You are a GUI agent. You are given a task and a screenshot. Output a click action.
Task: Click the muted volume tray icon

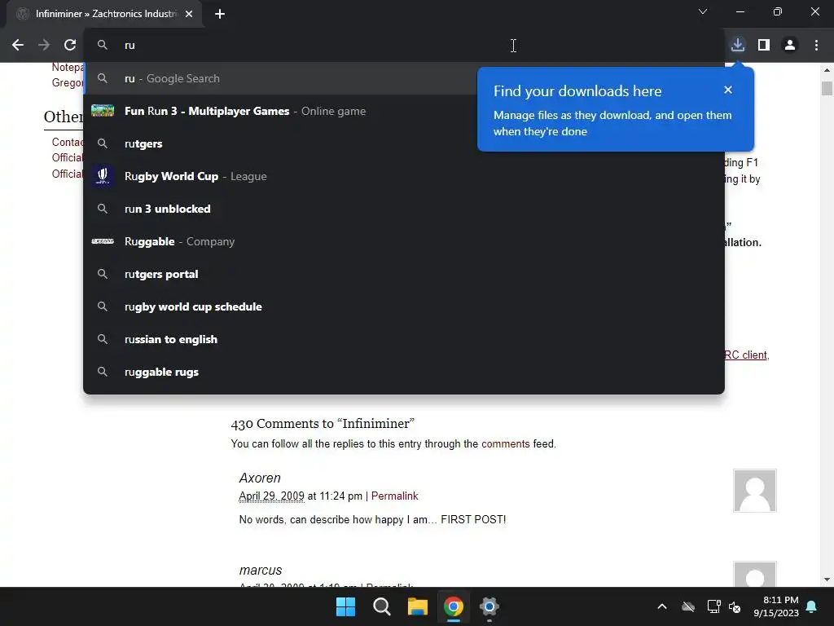(x=735, y=606)
